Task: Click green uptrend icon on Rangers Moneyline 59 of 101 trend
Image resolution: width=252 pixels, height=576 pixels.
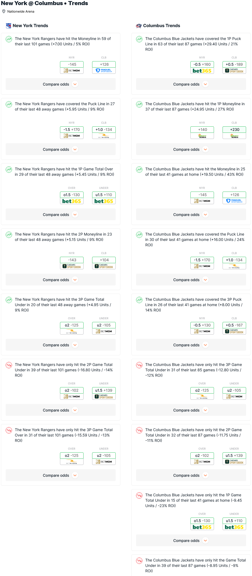Action: [x=9, y=39]
